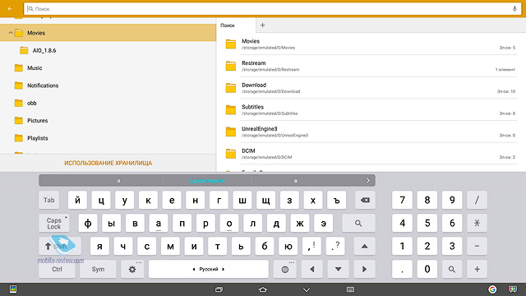Tap the right arrow key
526x296 pixels.
364,269
